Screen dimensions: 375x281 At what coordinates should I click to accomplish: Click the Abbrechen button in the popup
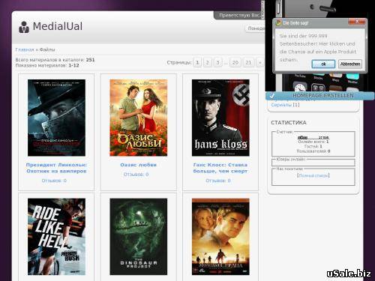point(350,64)
